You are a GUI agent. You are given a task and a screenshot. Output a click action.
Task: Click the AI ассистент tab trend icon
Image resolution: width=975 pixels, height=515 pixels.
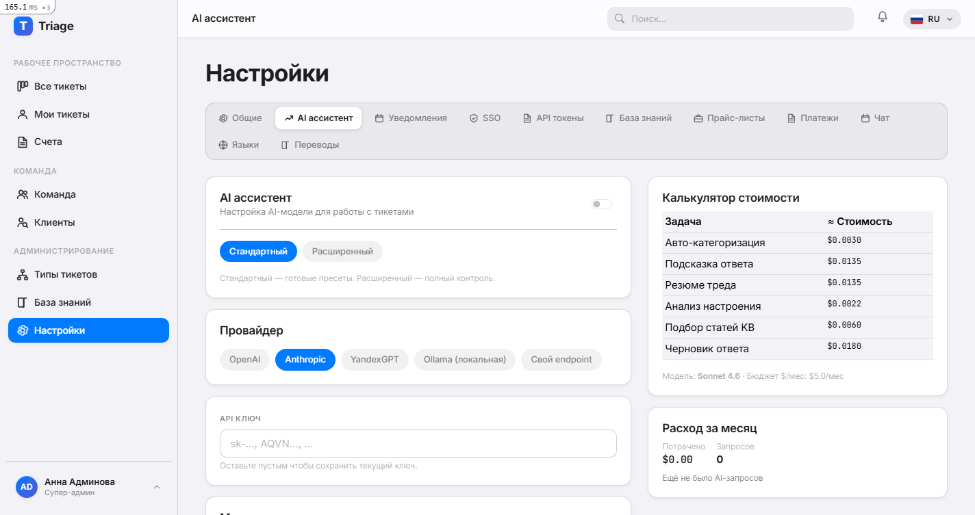tap(289, 118)
